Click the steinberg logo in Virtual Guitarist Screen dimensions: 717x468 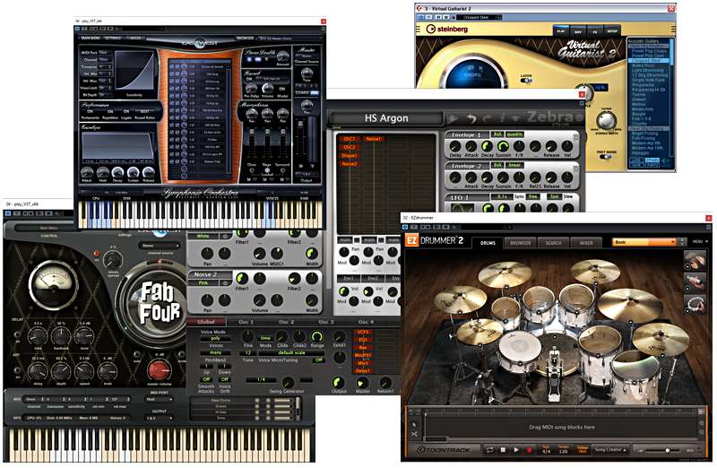pyautogui.click(x=446, y=30)
